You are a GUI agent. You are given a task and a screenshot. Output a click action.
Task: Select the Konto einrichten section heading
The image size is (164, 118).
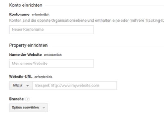tap(26, 5)
